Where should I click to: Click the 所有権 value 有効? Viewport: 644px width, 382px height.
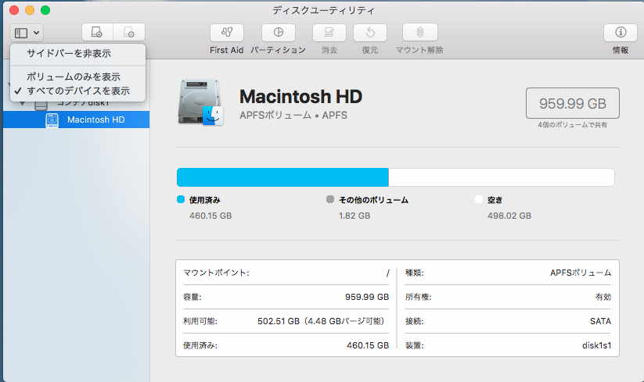coord(603,297)
